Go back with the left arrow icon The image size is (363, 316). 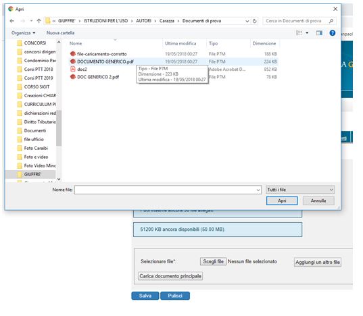[12, 21]
